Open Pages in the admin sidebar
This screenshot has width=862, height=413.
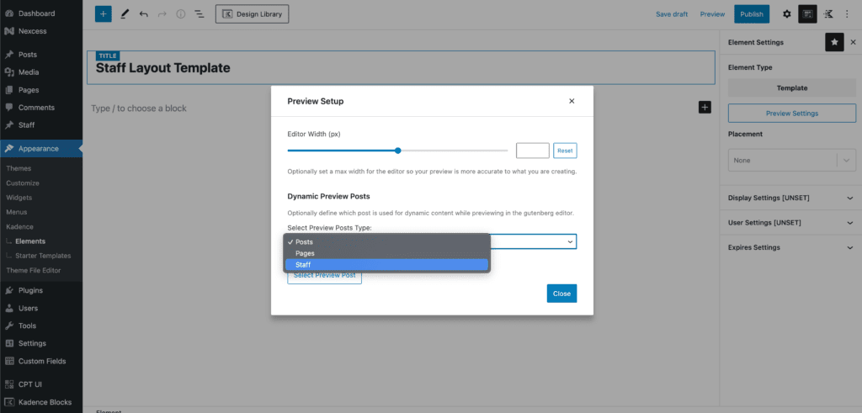(x=41, y=89)
